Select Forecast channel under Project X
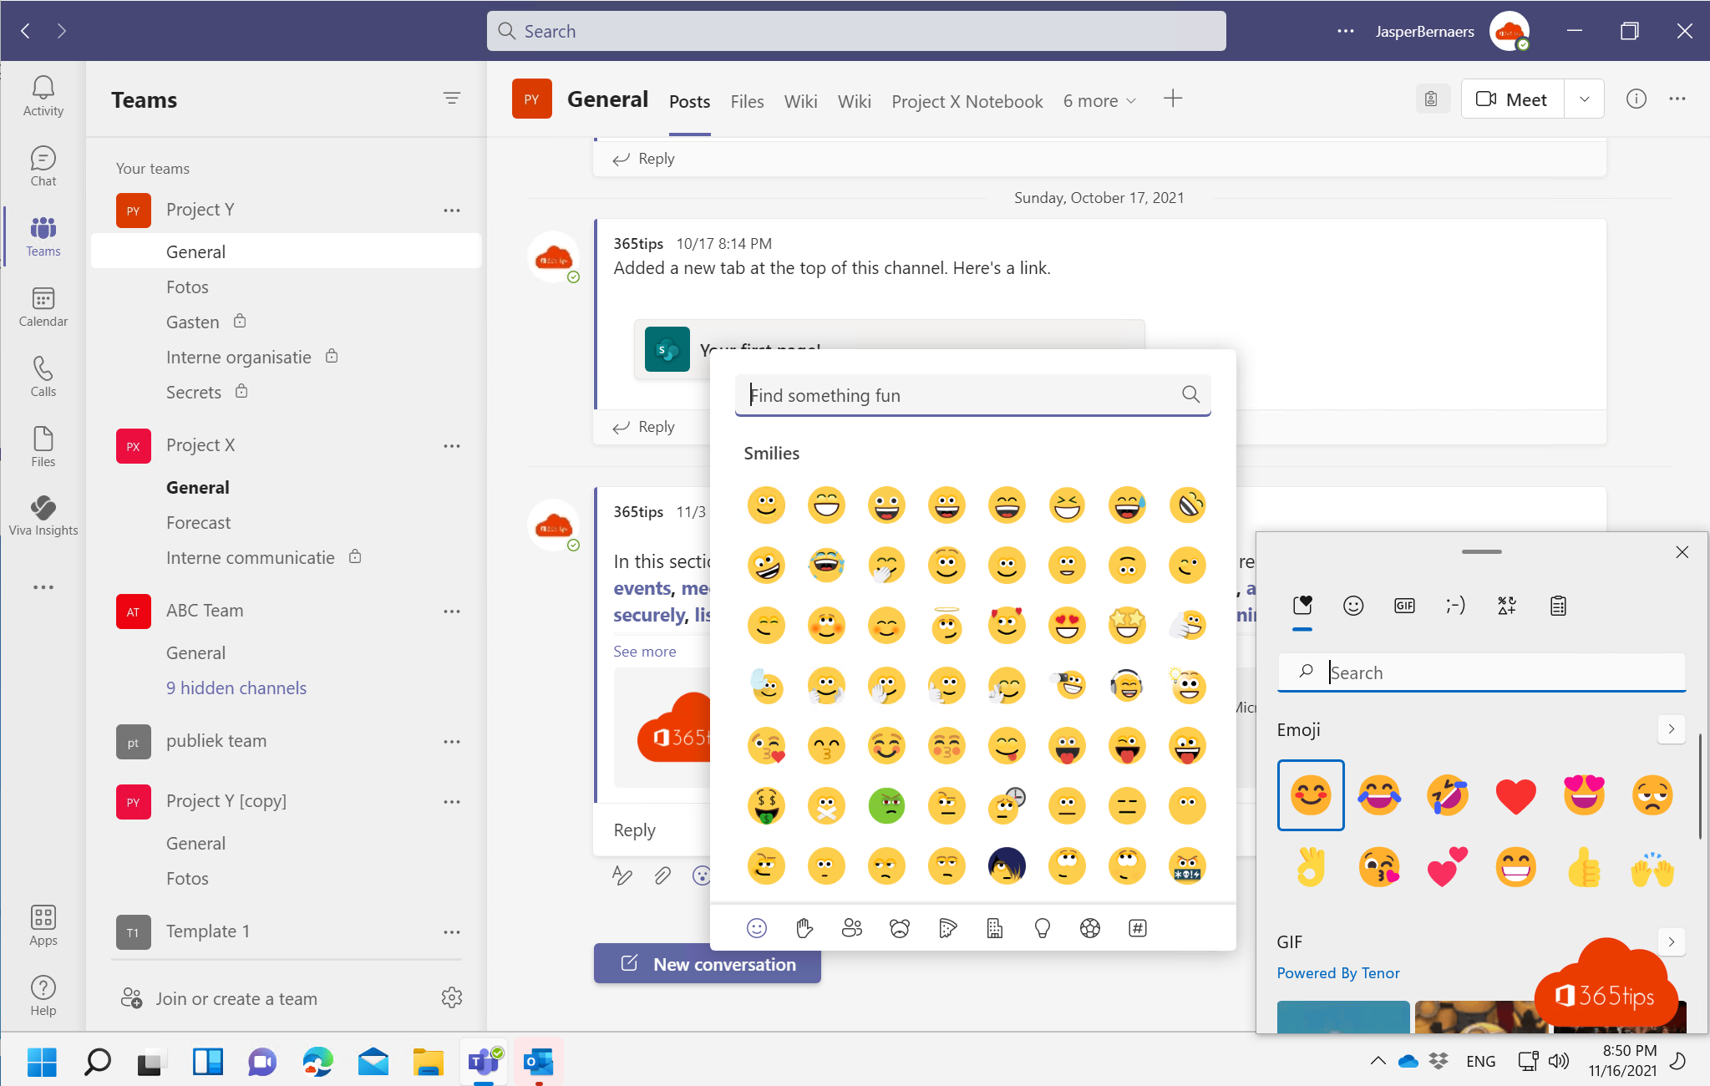Screen dimensions: 1710x1086 (x=198, y=523)
